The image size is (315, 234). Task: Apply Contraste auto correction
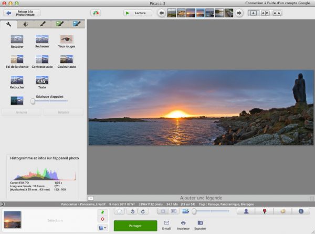(42, 59)
